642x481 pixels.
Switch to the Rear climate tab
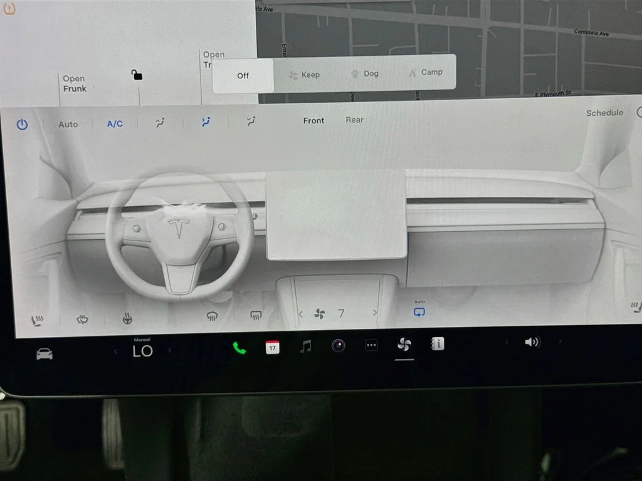[x=355, y=120]
